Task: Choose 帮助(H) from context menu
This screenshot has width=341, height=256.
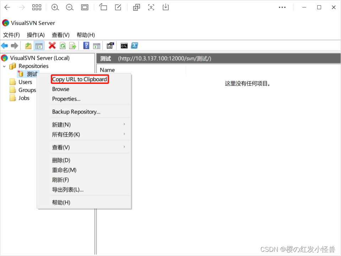Action: [x=61, y=202]
